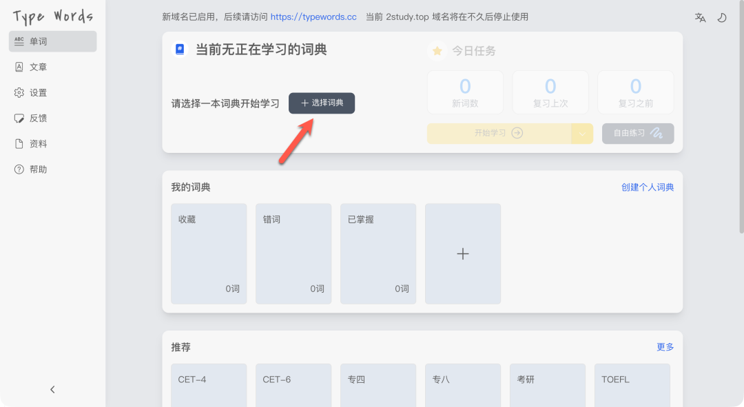Open the 收藏 dictionary card
This screenshot has width=744, height=407.
tap(209, 254)
